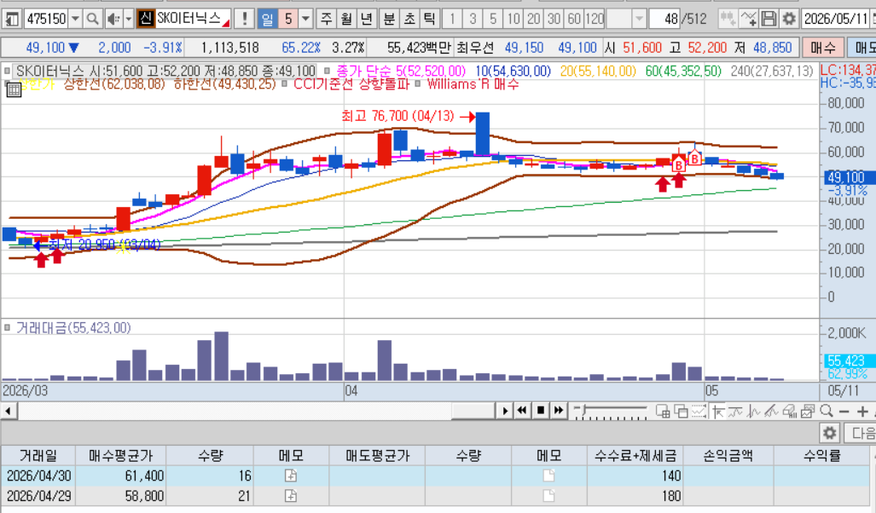The width and height of the screenshot is (876, 513).
Task: Click the compare stocks icon left of indicator
Action: click(x=728, y=19)
